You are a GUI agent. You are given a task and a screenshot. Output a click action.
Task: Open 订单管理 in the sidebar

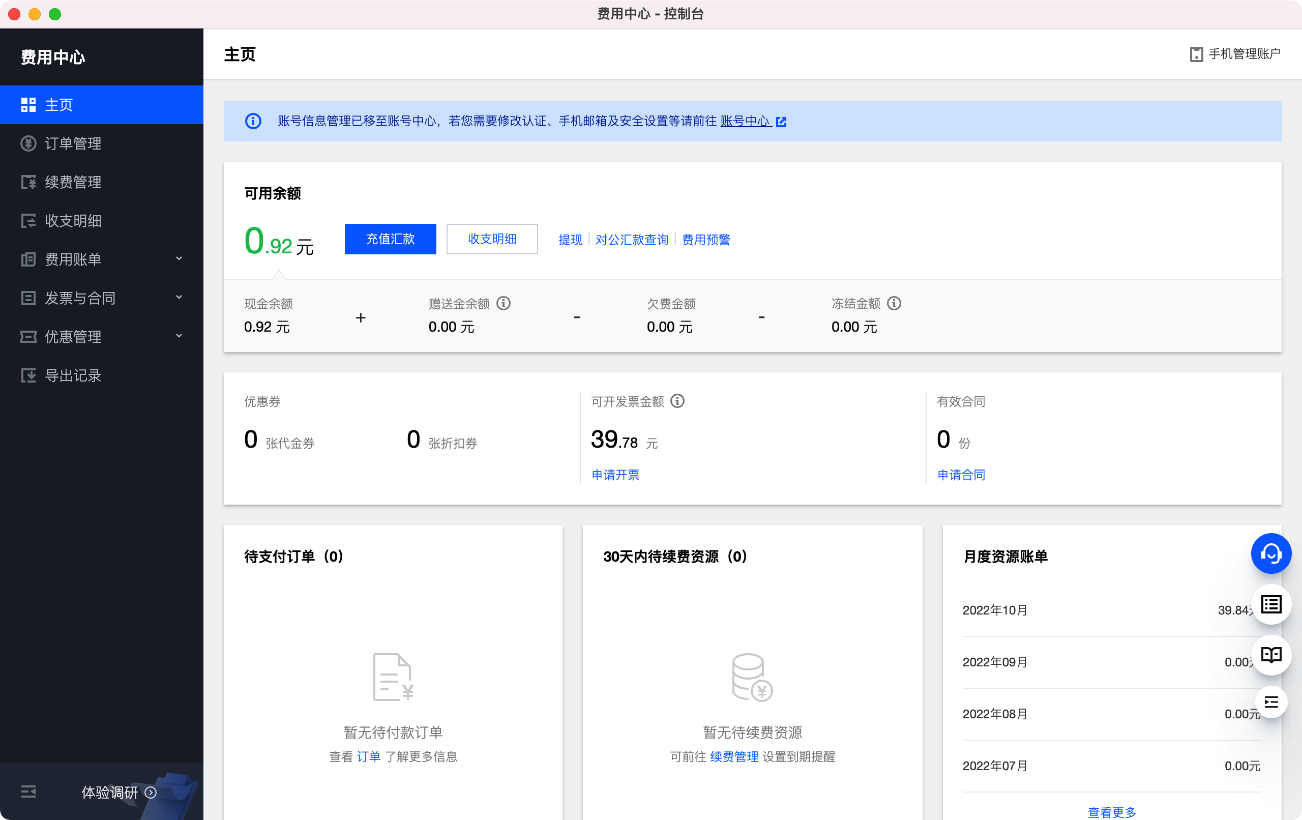(73, 143)
